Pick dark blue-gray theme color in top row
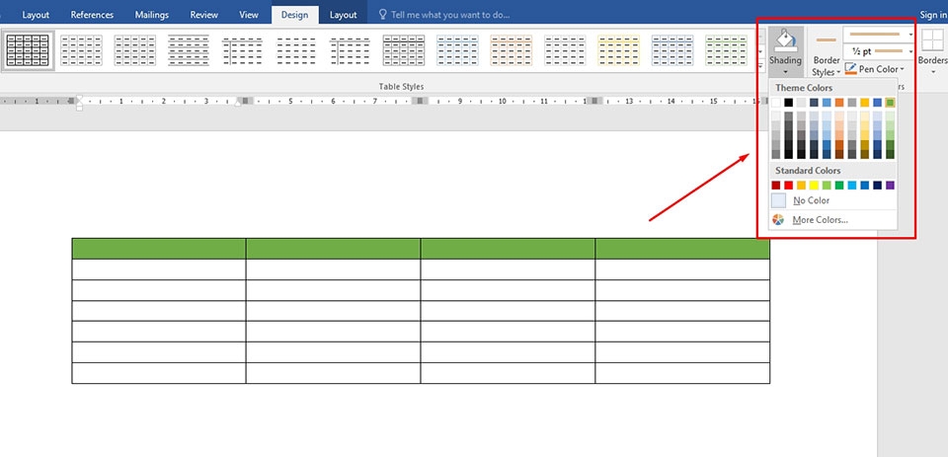Screen dimensions: 948x457 point(814,103)
